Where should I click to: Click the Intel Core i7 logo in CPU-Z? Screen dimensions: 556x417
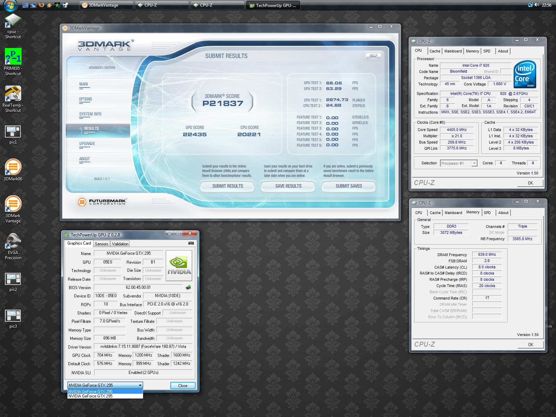point(525,74)
